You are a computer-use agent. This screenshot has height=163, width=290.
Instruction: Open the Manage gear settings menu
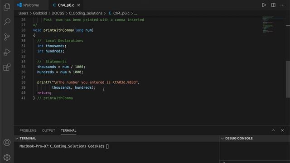7,157
